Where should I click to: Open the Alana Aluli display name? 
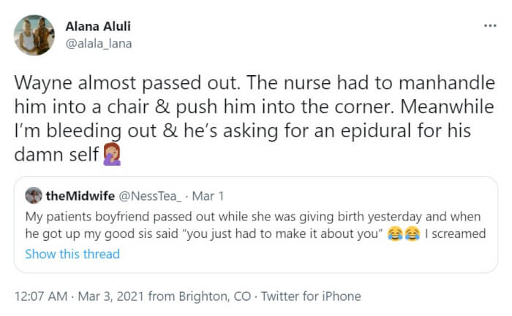click(x=108, y=27)
